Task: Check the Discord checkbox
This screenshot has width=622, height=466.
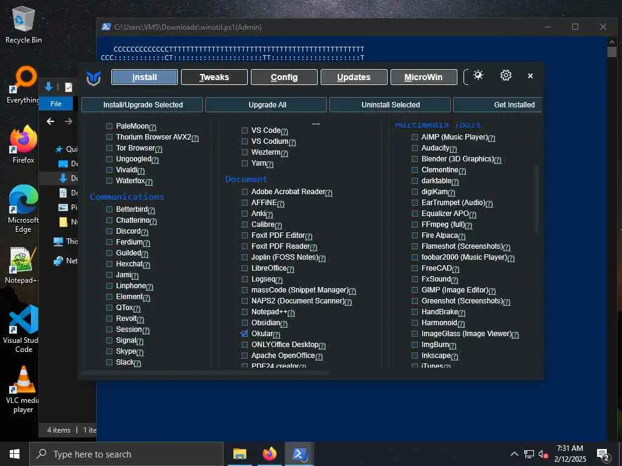Action: 109,231
